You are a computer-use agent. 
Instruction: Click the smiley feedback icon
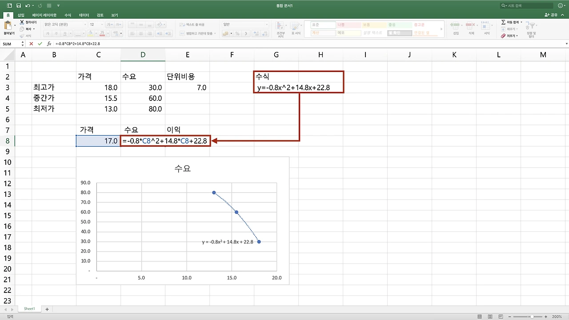pyautogui.click(x=561, y=6)
